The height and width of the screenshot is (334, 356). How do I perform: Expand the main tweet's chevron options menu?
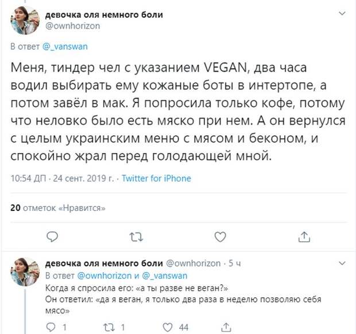pyautogui.click(x=342, y=13)
